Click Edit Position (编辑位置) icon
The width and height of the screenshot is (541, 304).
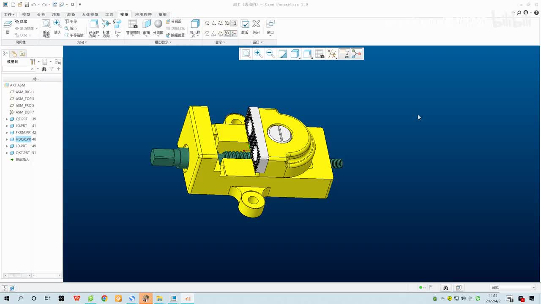pos(175,35)
